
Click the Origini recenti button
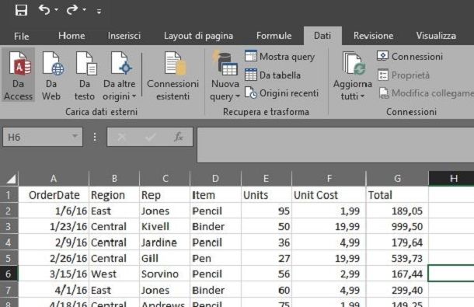pos(281,93)
